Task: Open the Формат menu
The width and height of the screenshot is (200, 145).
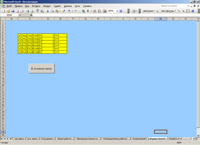Action: point(47,6)
